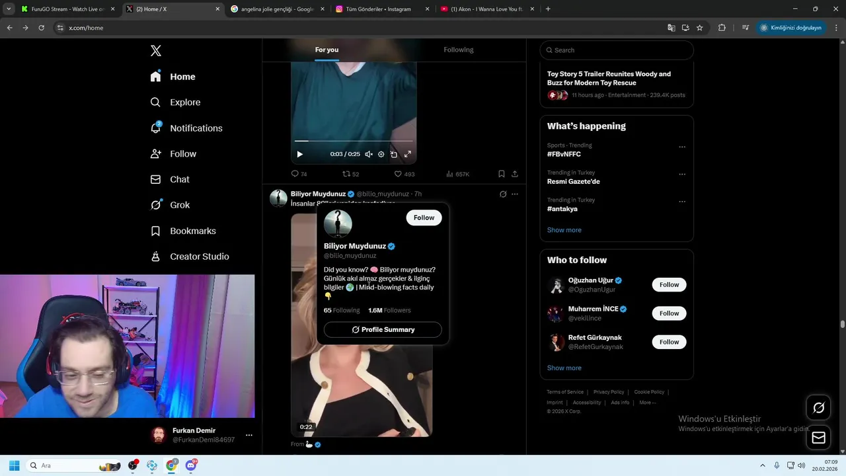
Task: Open the Toy Story 5 Trailer story
Action: tap(609, 78)
